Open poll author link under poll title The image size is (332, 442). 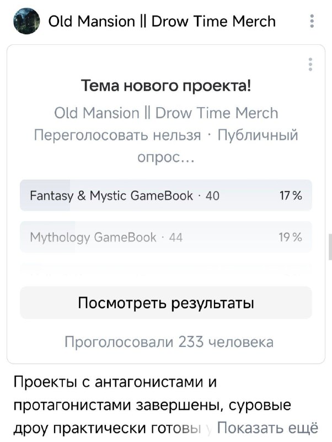[166, 113]
